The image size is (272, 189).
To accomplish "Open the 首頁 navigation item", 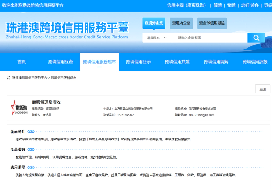I will point(22,62).
